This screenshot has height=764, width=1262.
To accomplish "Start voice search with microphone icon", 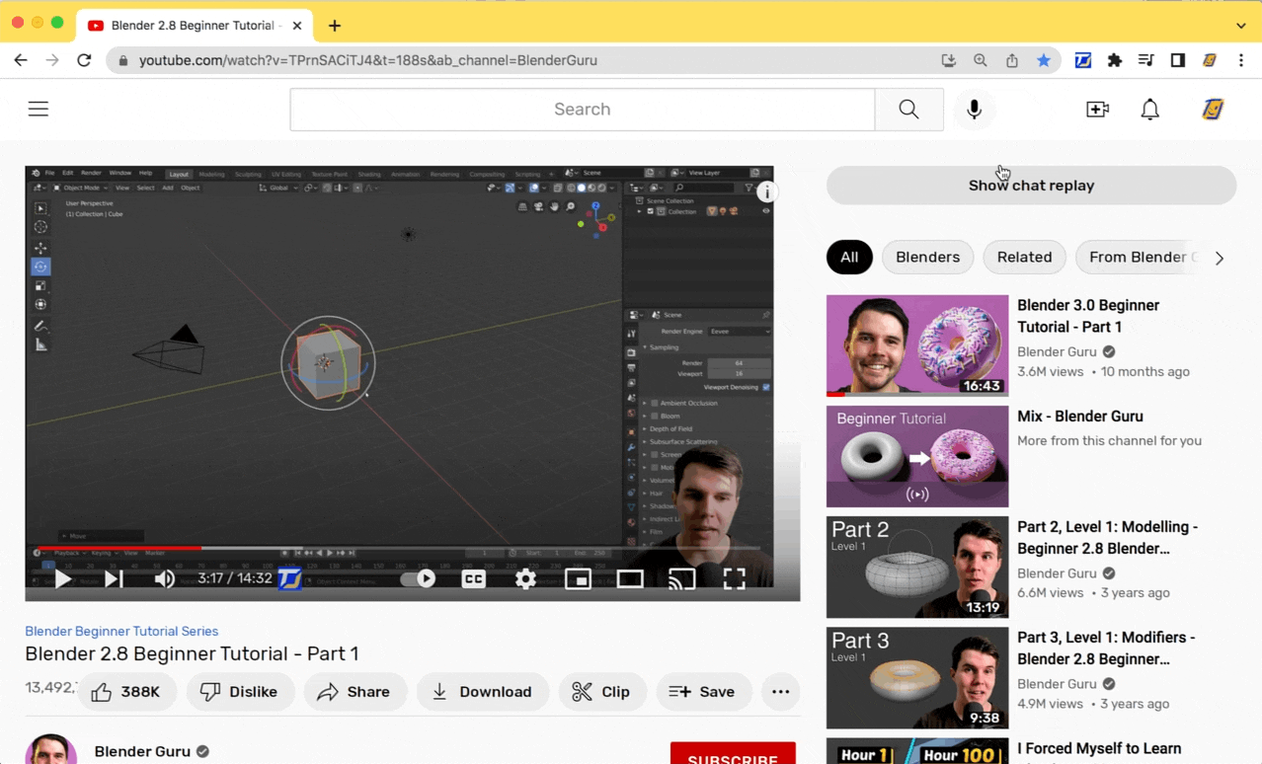I will [x=974, y=109].
